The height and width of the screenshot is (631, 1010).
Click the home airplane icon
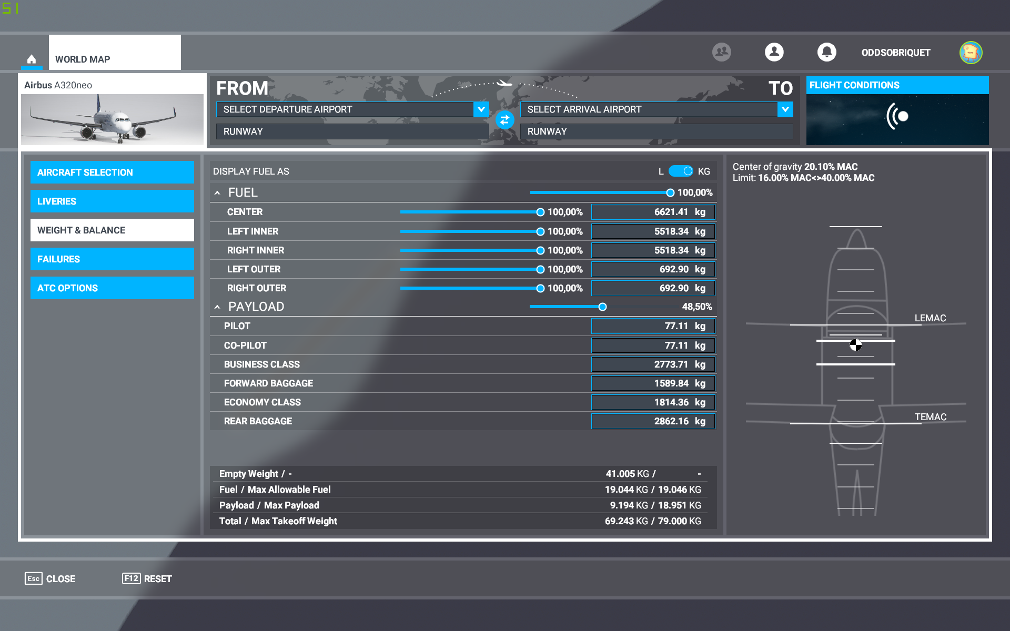pyautogui.click(x=32, y=59)
